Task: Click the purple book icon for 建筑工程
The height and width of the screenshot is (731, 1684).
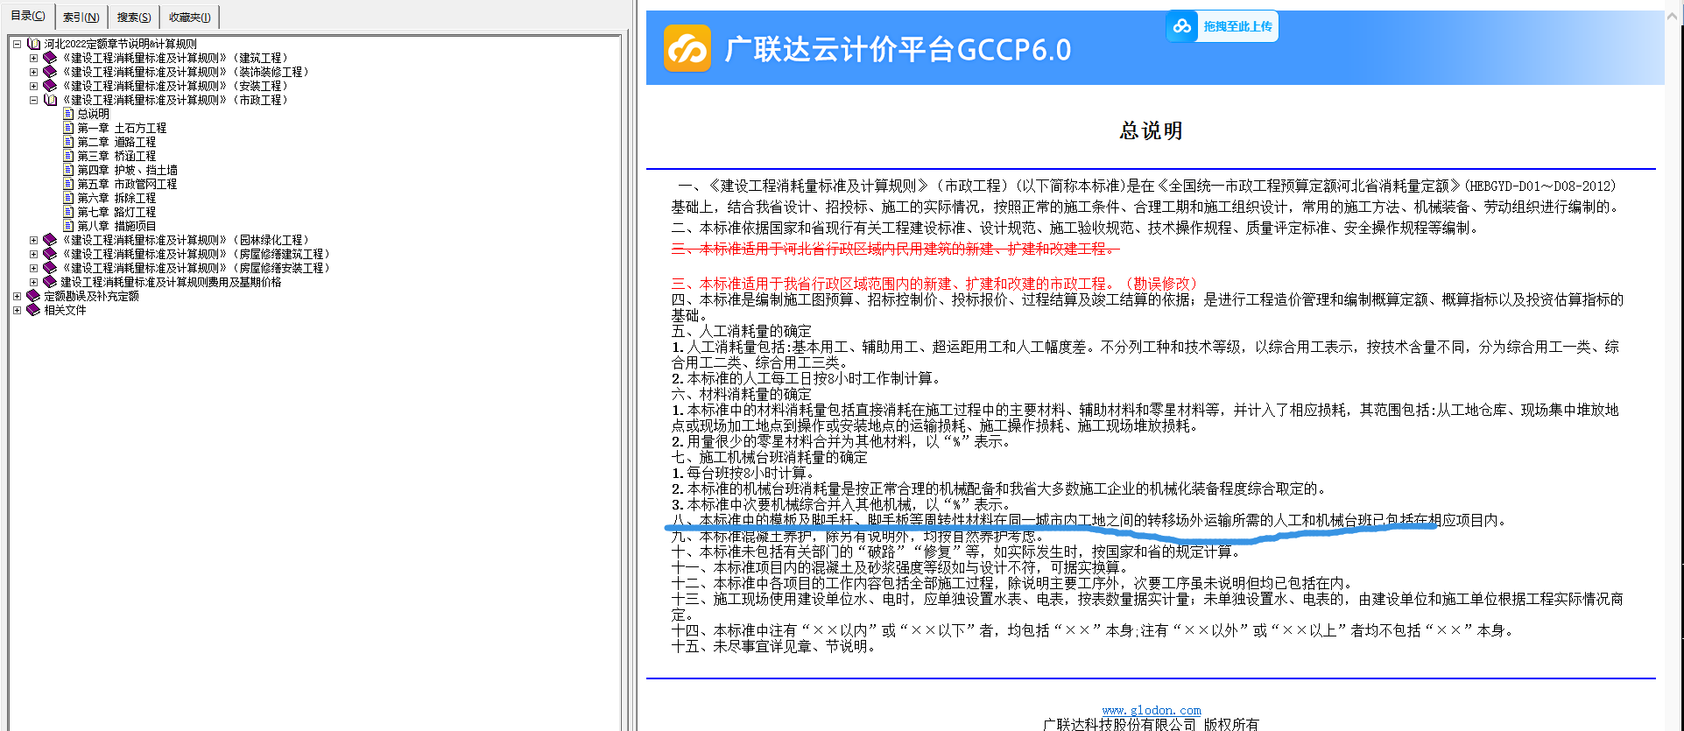Action: point(50,58)
